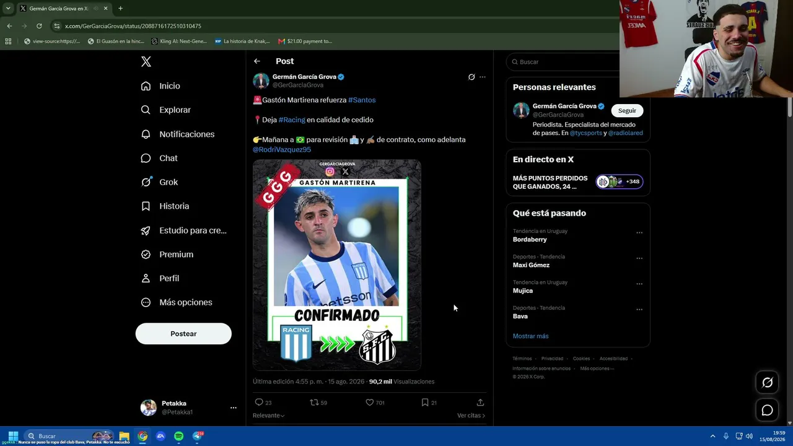Show hidden system tray icons
Screen dimensions: 793x446
pos(712,436)
